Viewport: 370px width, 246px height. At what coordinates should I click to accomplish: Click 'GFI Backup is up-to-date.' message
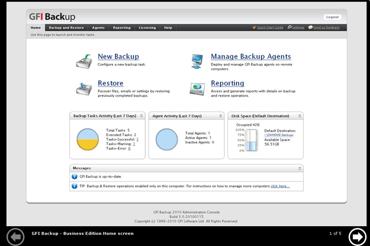click(x=100, y=177)
